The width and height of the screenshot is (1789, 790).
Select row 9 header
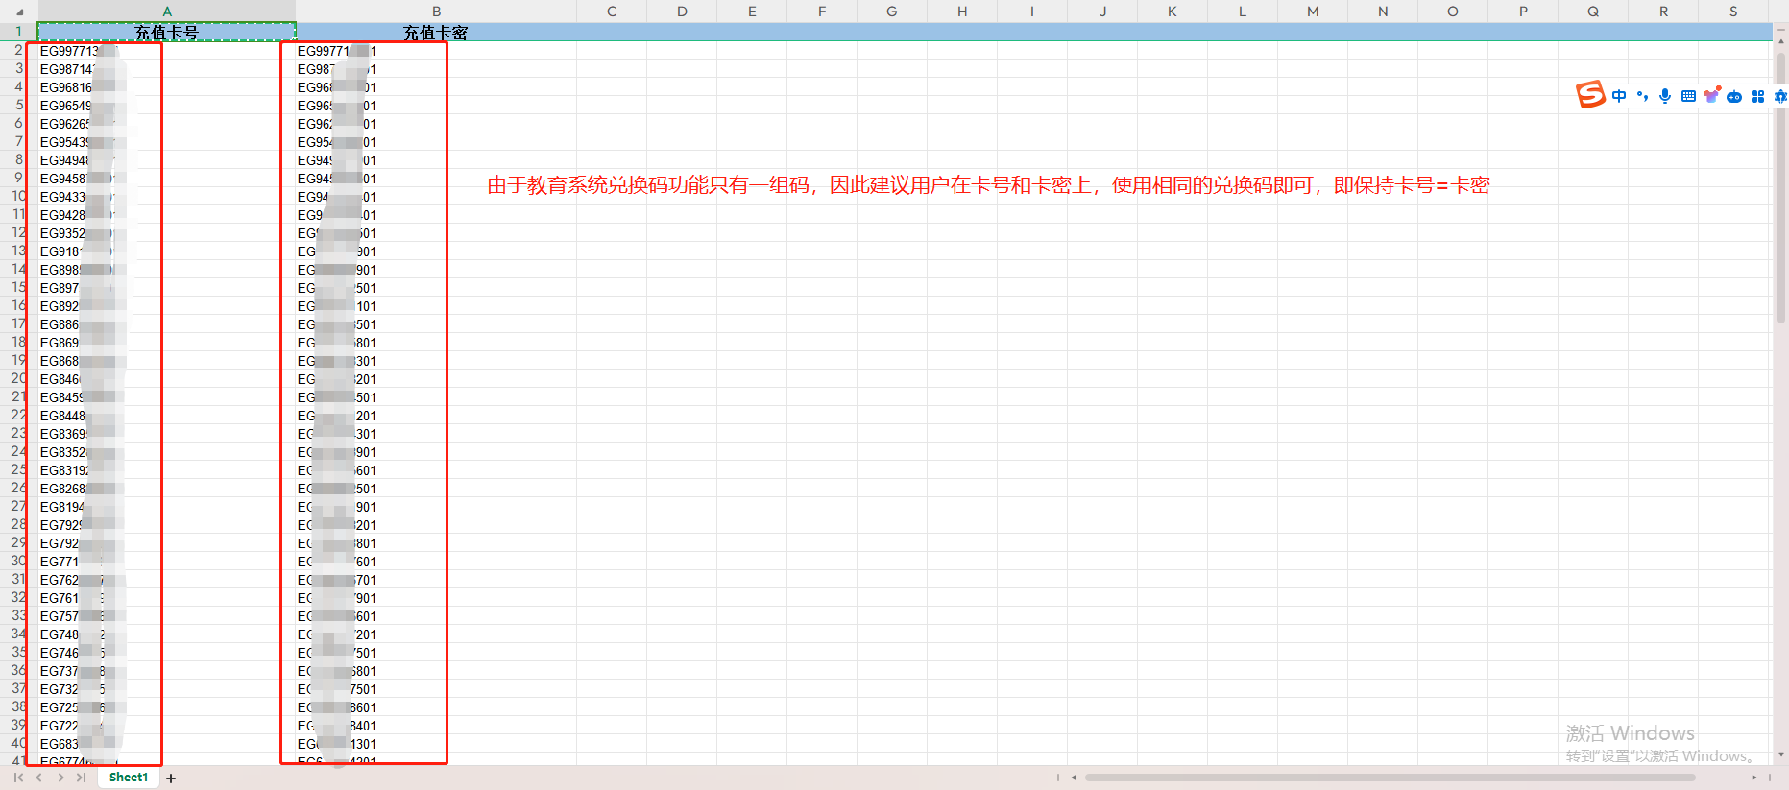(x=18, y=178)
